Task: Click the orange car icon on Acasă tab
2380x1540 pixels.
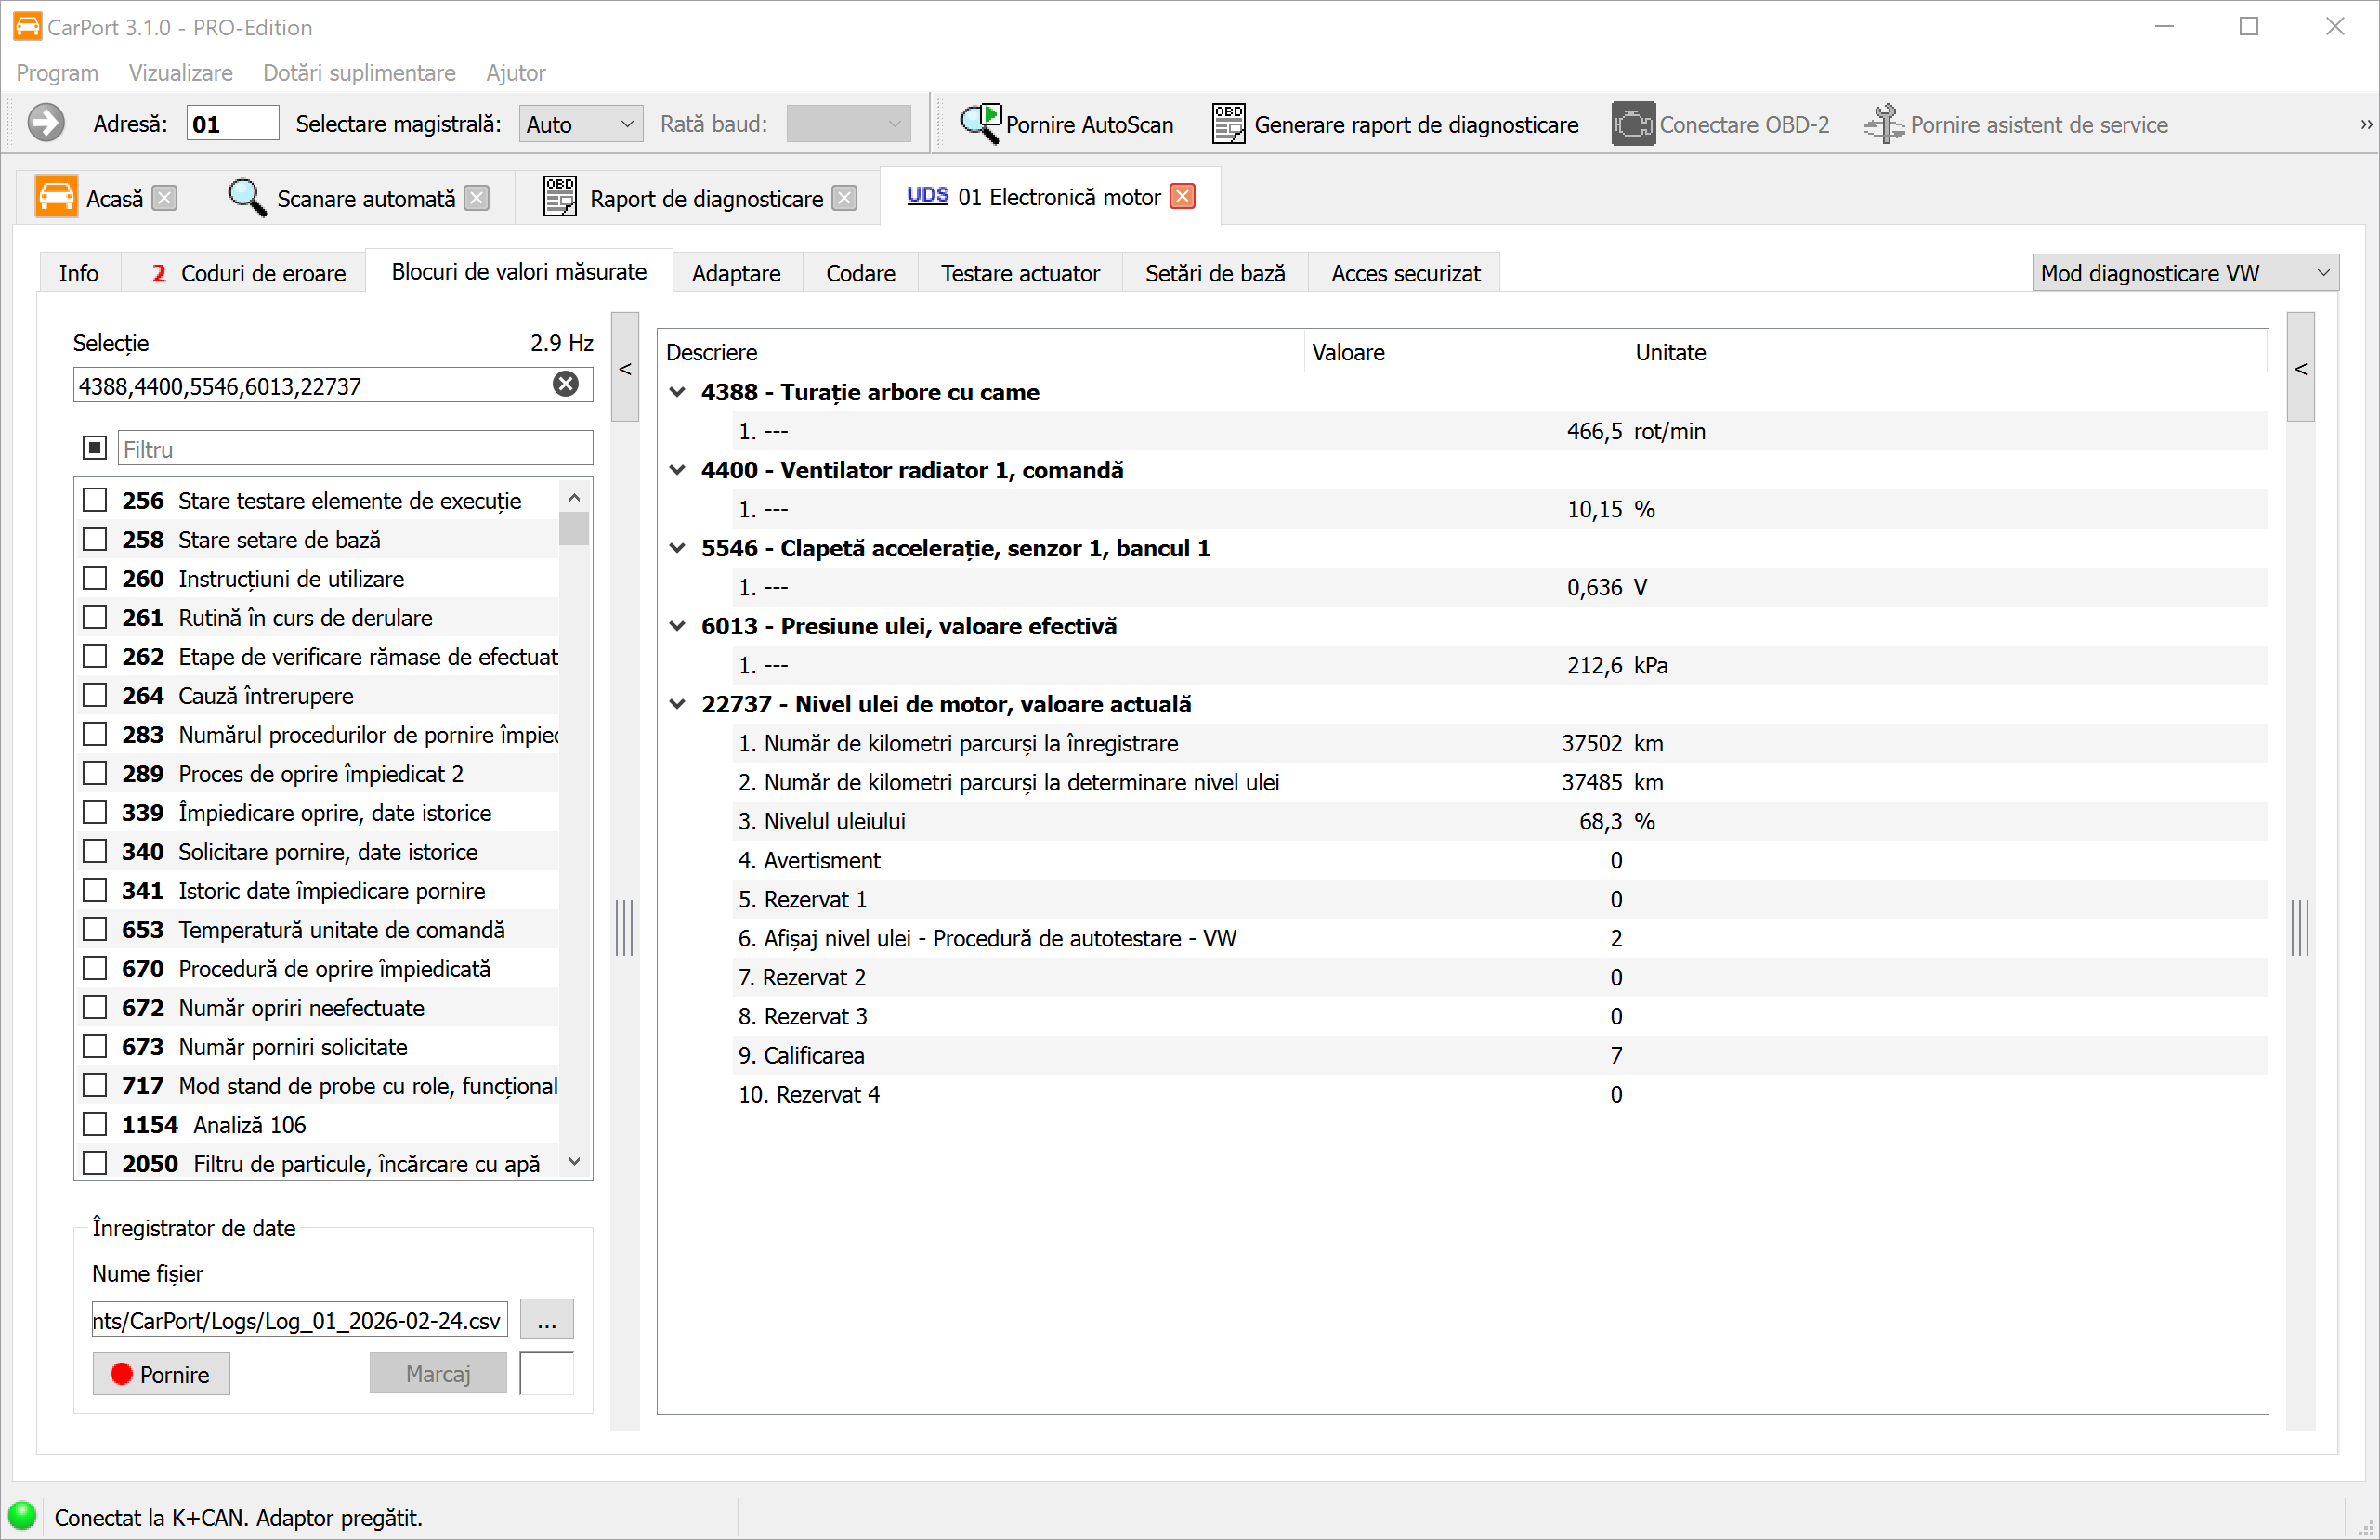Action: point(56,197)
